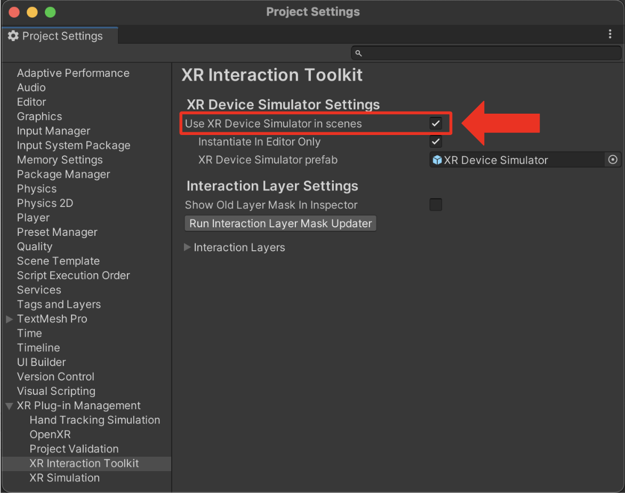The image size is (625, 493).
Task: Select Player settings
Action: point(33,217)
